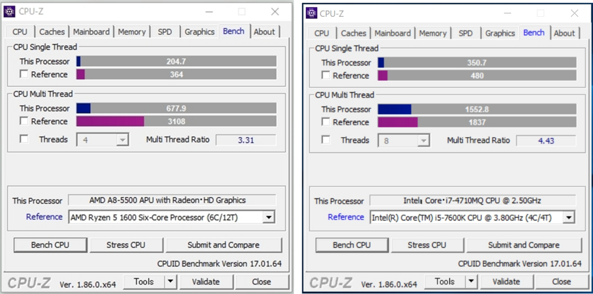Switch to Mainboard tab in the right window
Screen dimensions: 593x294
point(393,33)
